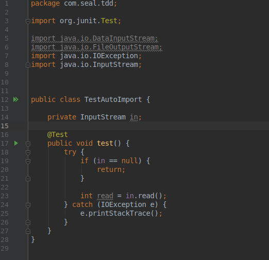Fold the test() method at line 17
Screen dimensions: 269x260
tap(28, 144)
